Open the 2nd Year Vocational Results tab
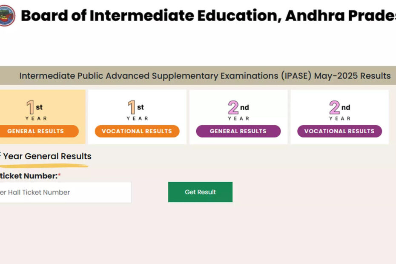Viewport: 396px width, 264px height. coord(339,131)
